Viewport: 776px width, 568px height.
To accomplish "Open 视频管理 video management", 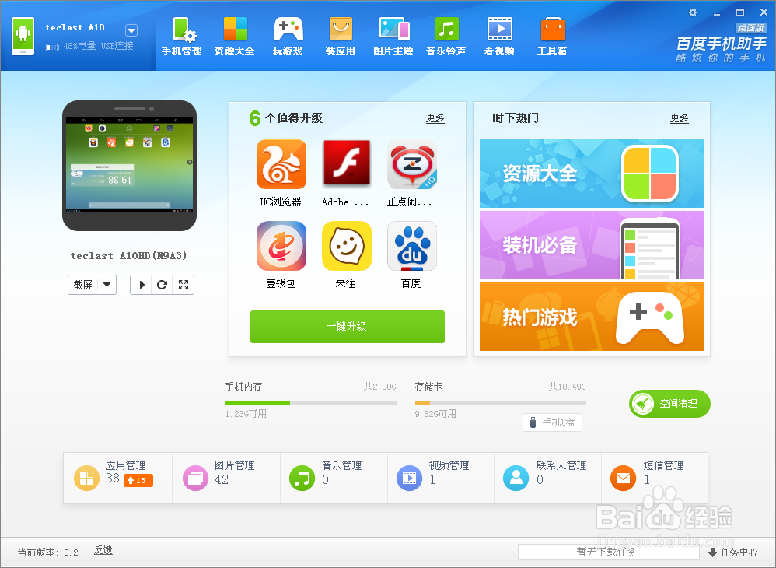I will click(x=441, y=478).
